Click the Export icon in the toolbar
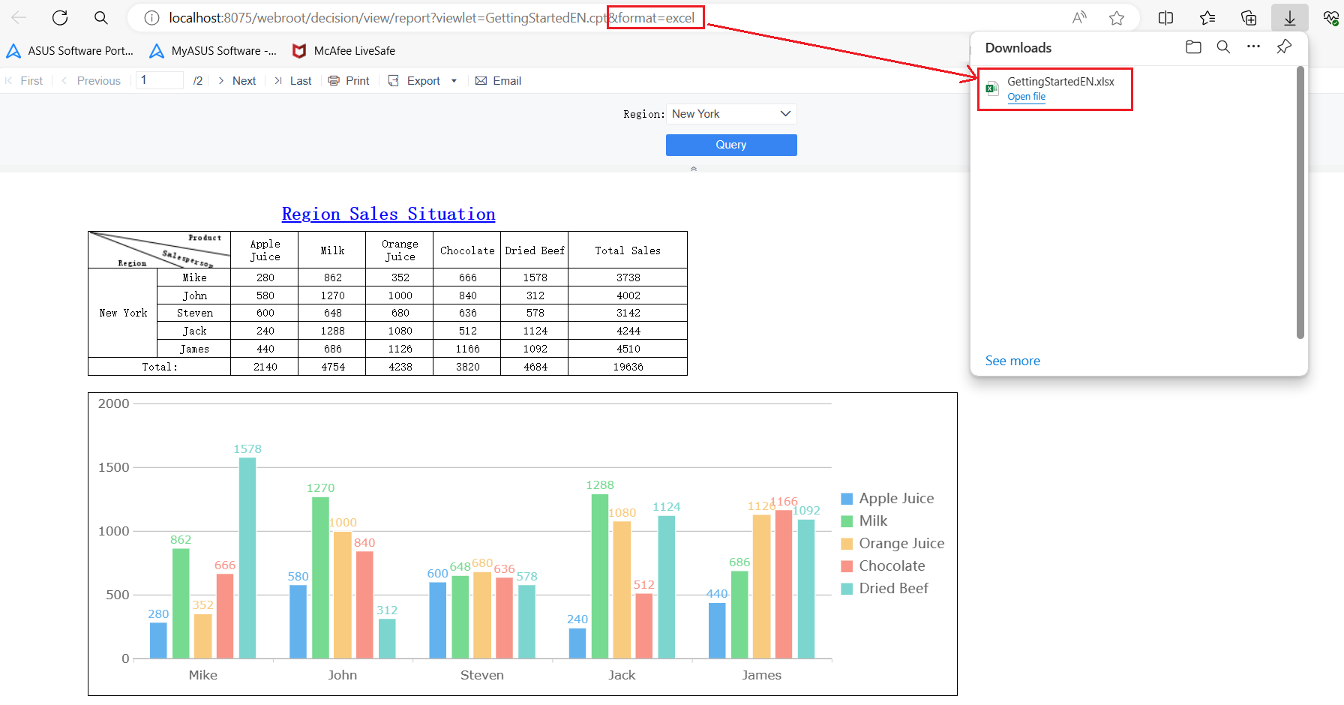Viewport: 1344px width, 705px height. click(x=394, y=80)
